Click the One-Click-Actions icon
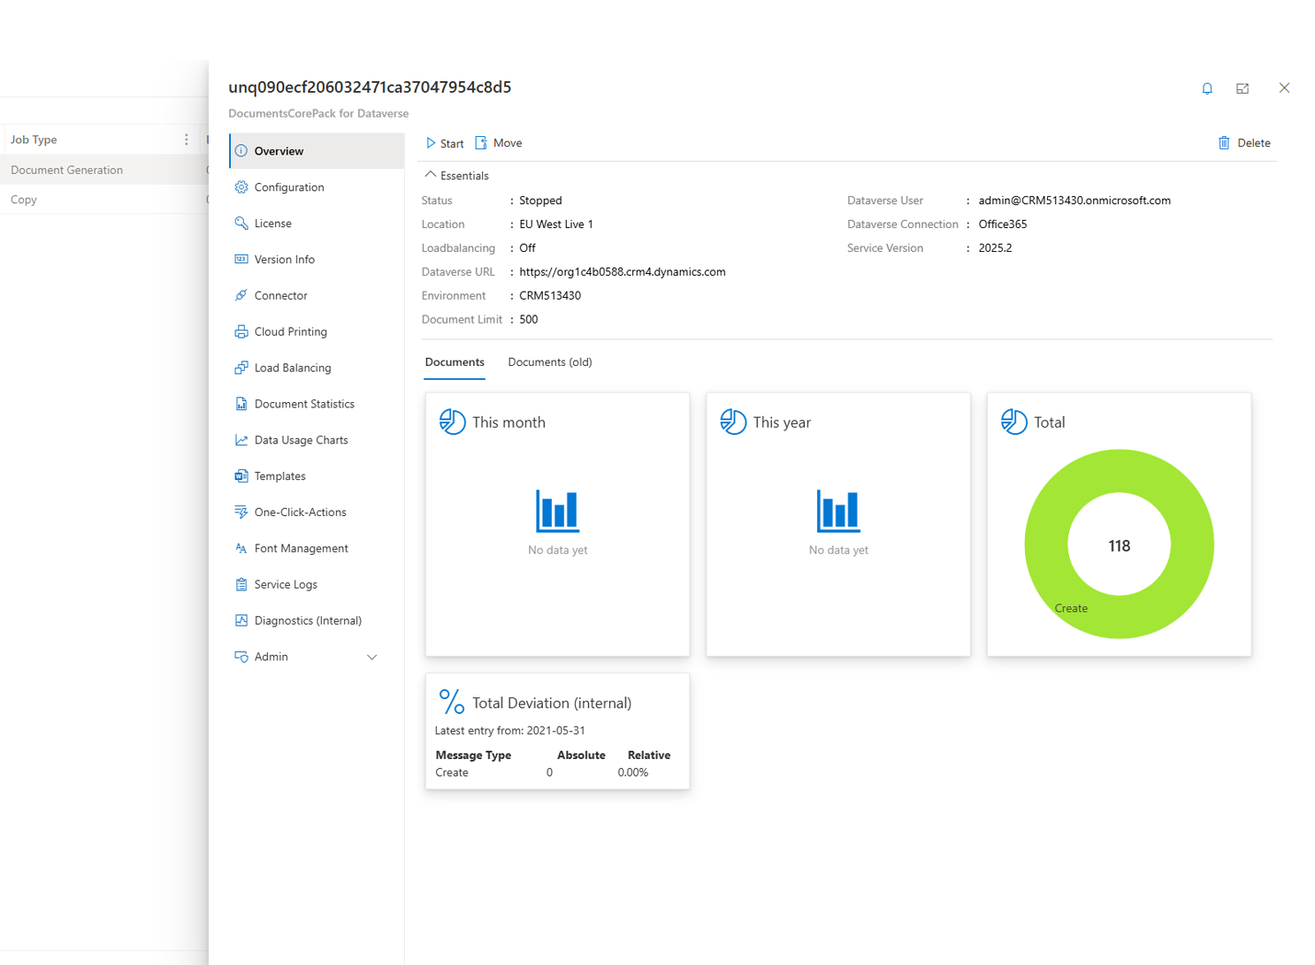This screenshot has width=1315, height=965. tap(241, 513)
